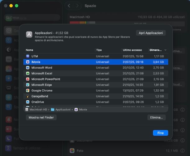The width and height of the screenshot is (190, 156).
Task: Click UTM date 31/07/25, 15:58
Action: pyautogui.click(x=133, y=56)
